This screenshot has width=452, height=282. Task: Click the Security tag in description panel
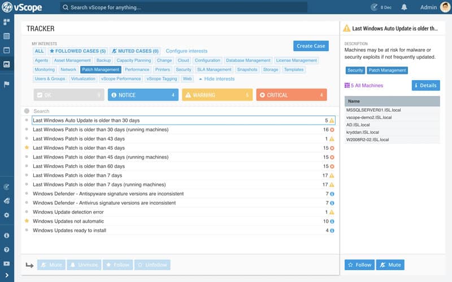[355, 70]
